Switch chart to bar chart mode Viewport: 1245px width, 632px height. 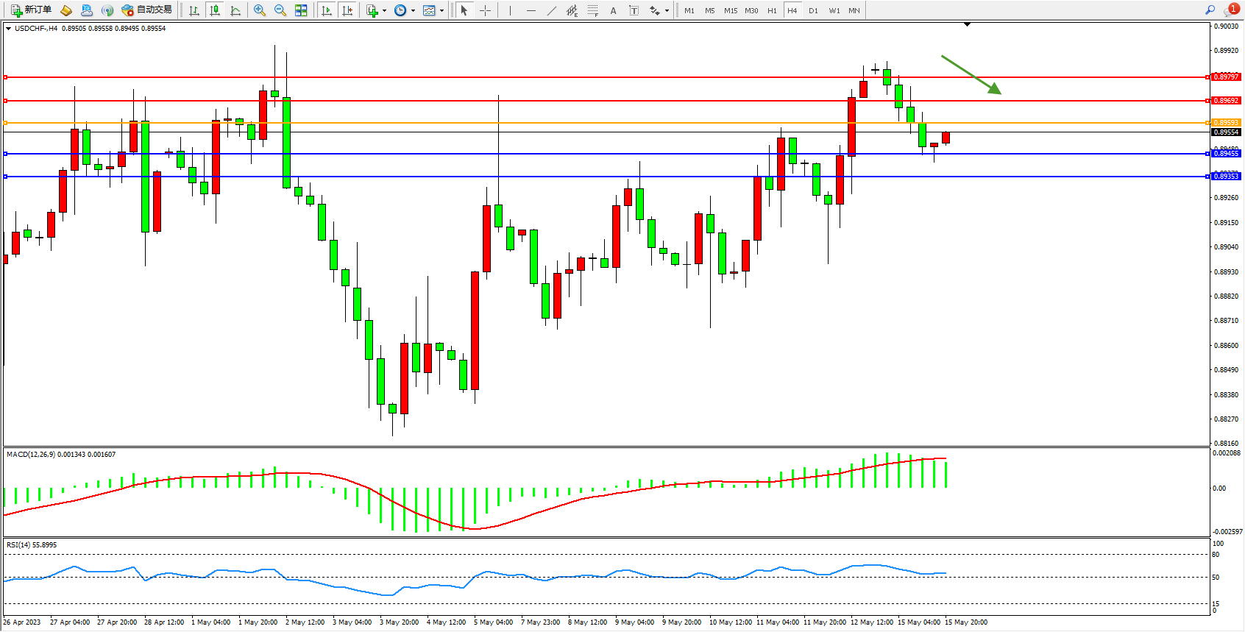point(194,10)
